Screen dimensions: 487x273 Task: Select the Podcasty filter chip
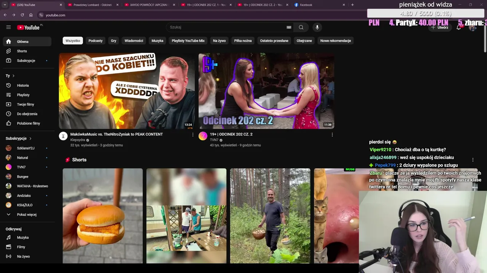95,41
